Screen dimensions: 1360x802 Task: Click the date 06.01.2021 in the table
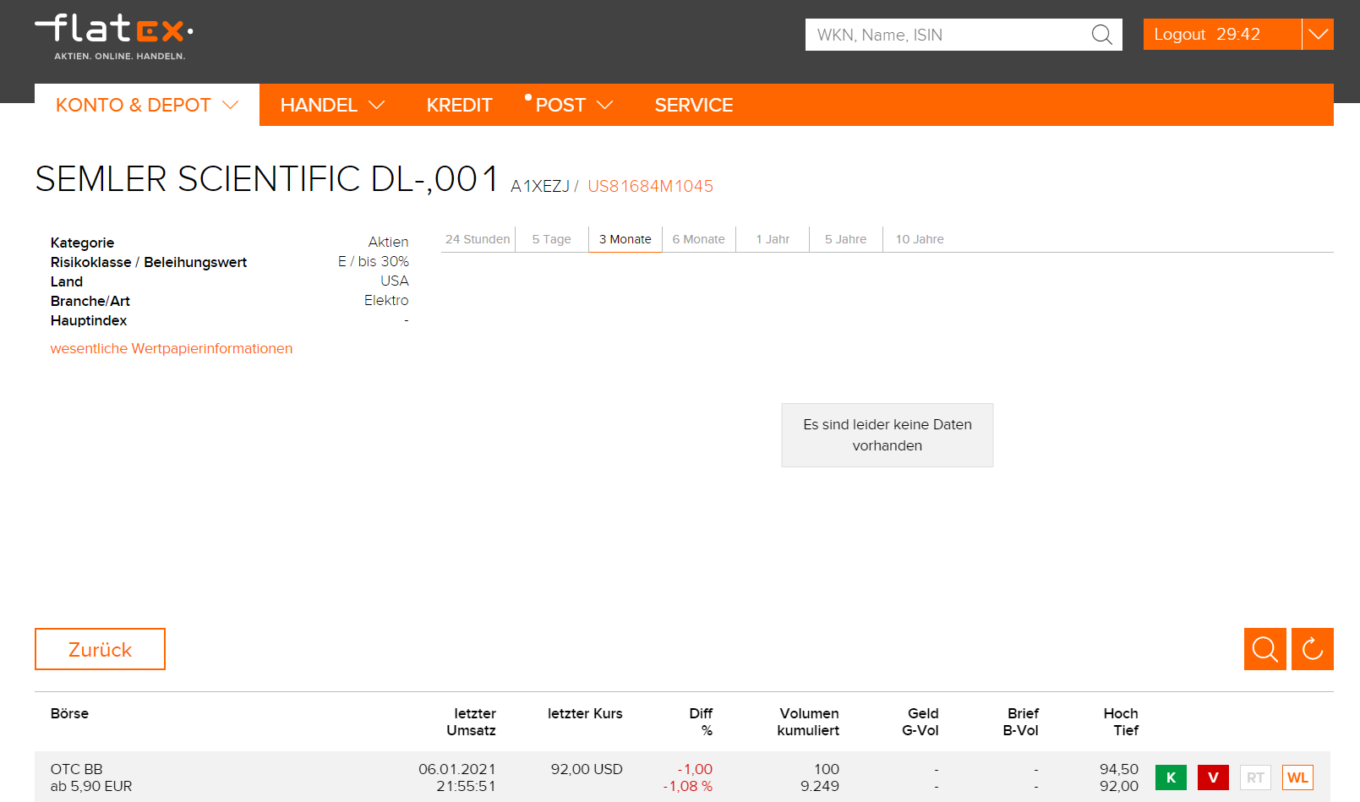457,769
